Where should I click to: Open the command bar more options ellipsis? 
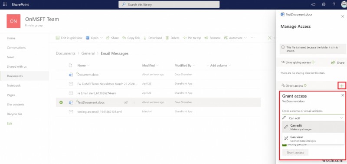[253, 38]
